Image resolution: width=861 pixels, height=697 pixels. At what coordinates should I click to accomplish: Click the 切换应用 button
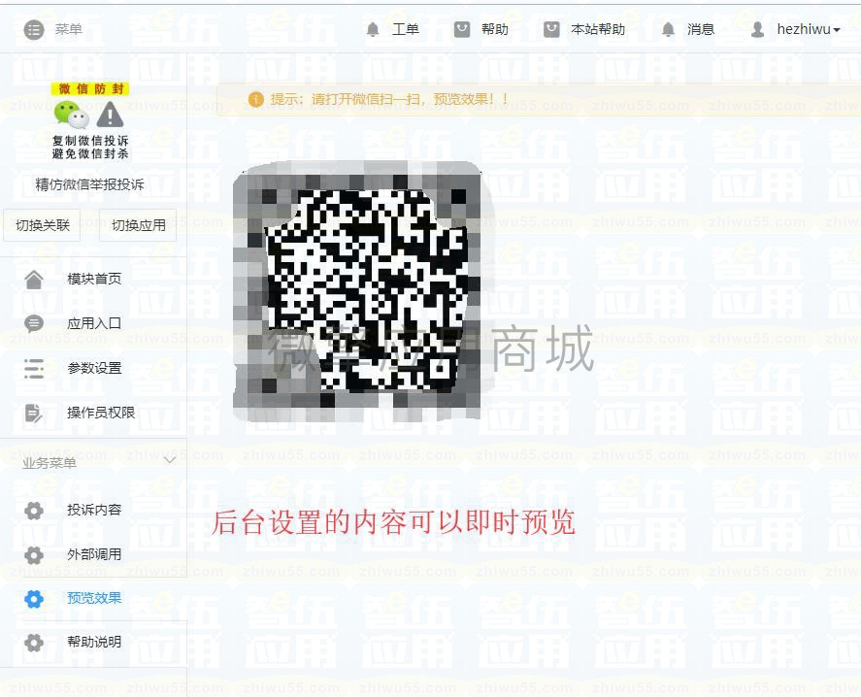(138, 225)
